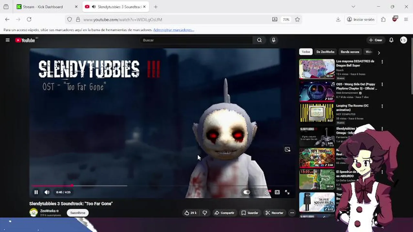This screenshot has height=232, width=413.
Task: Open miniplayer icon on the video
Action: point(287,149)
